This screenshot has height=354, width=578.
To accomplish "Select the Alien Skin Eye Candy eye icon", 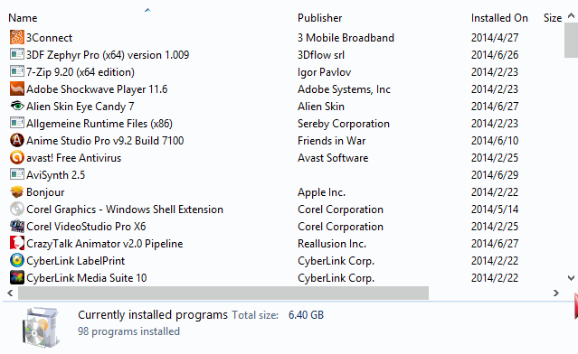I will [x=17, y=106].
